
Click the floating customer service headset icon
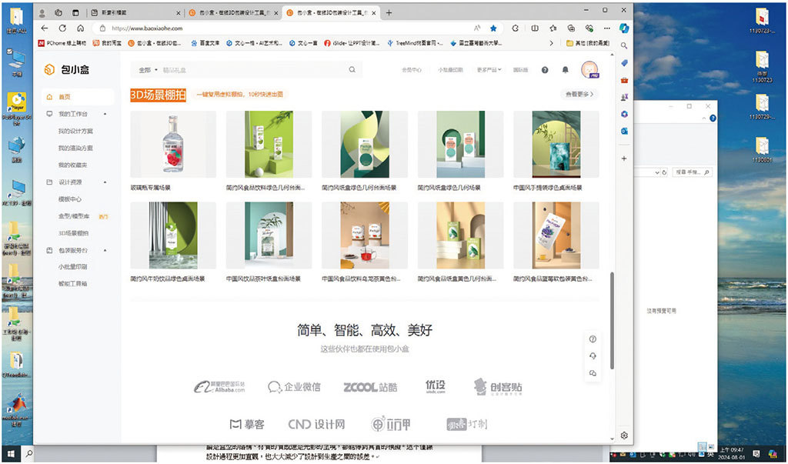click(593, 356)
